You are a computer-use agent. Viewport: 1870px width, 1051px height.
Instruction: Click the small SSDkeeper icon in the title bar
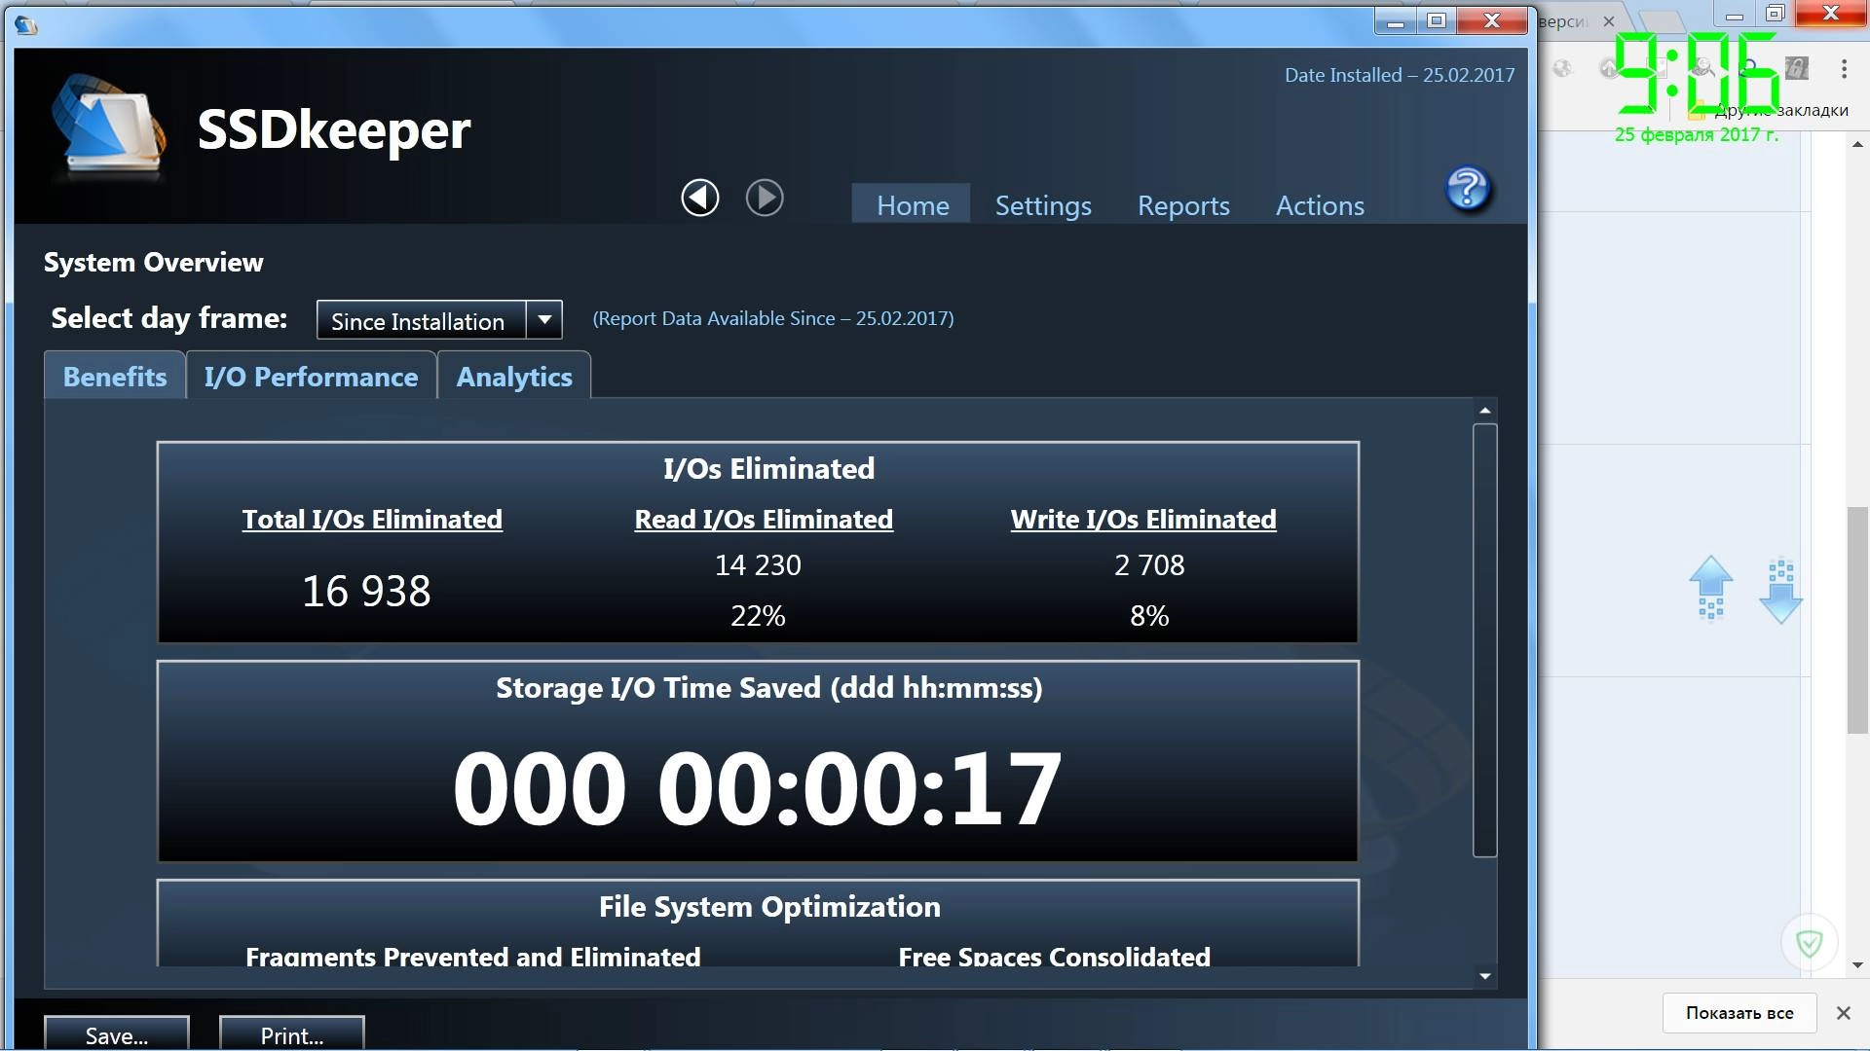coord(26,24)
